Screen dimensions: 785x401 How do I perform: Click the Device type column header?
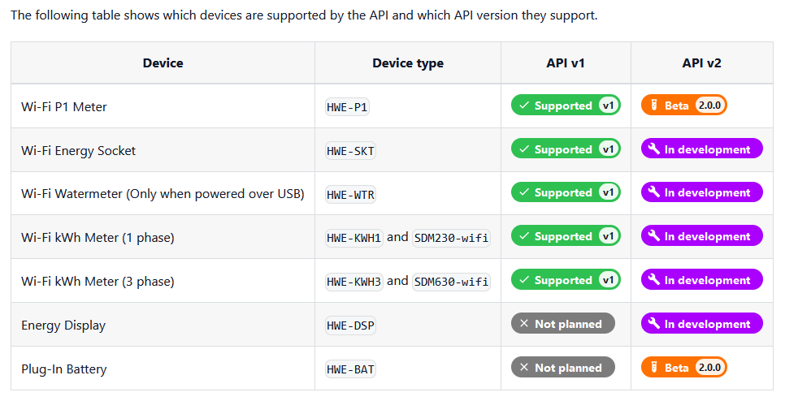(408, 63)
